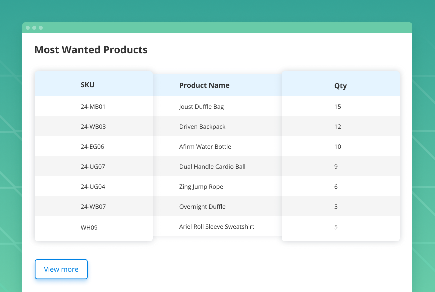Click the Product Name column header
The image size is (435, 292).
click(x=204, y=85)
